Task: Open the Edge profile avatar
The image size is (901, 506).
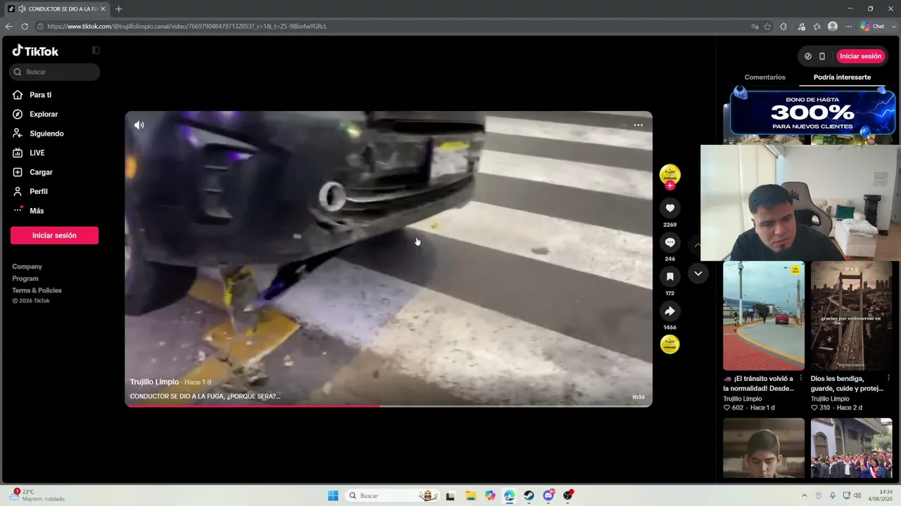Action: 833,27
